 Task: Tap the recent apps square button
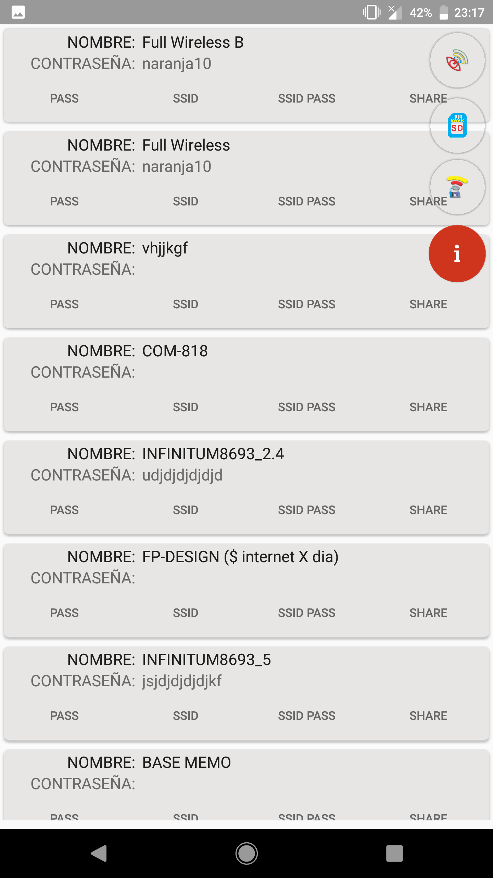pos(394,853)
